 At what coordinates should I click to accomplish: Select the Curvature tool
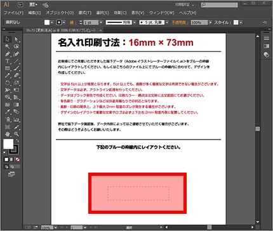(17, 54)
